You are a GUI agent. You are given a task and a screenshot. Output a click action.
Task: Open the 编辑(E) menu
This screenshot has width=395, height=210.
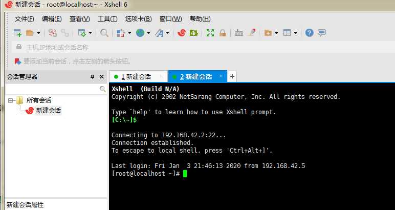52,19
